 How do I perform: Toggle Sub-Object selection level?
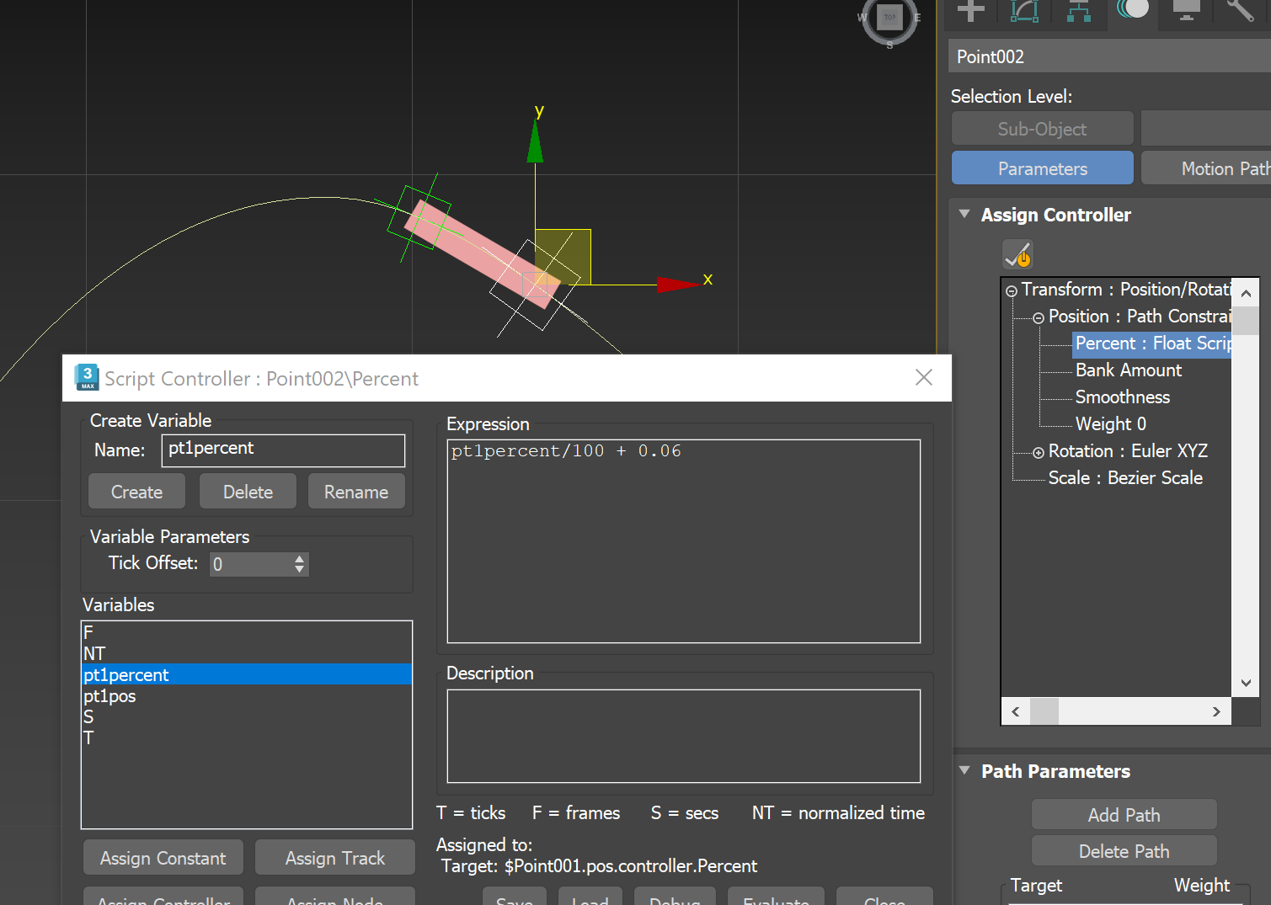[x=1042, y=128]
